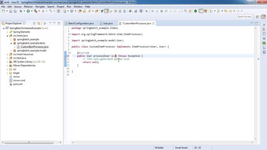Expand the springbatch_example package
Viewport: 267px width, 150px height.
point(11,40)
